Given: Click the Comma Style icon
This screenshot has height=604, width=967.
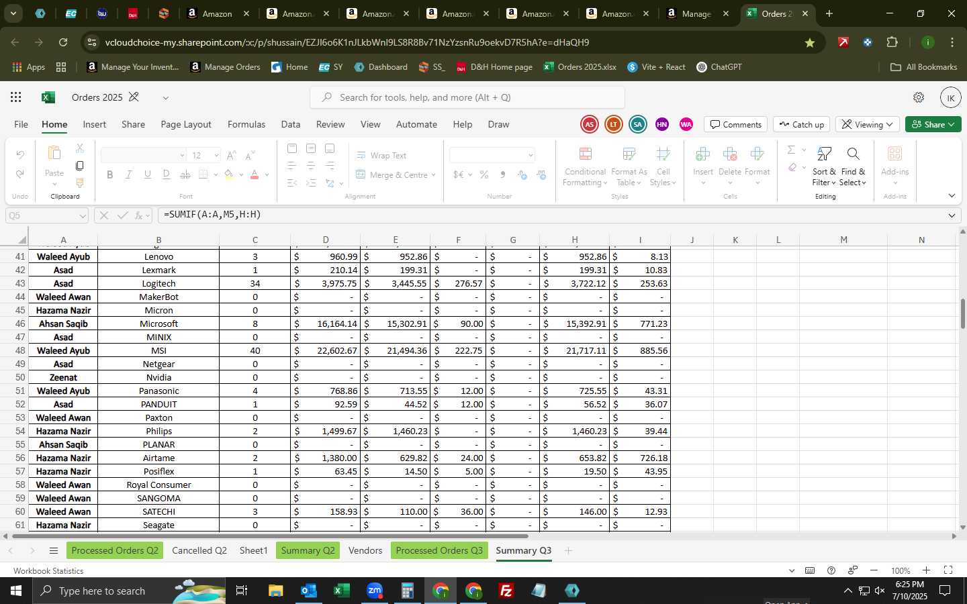Looking at the screenshot, I should (503, 174).
